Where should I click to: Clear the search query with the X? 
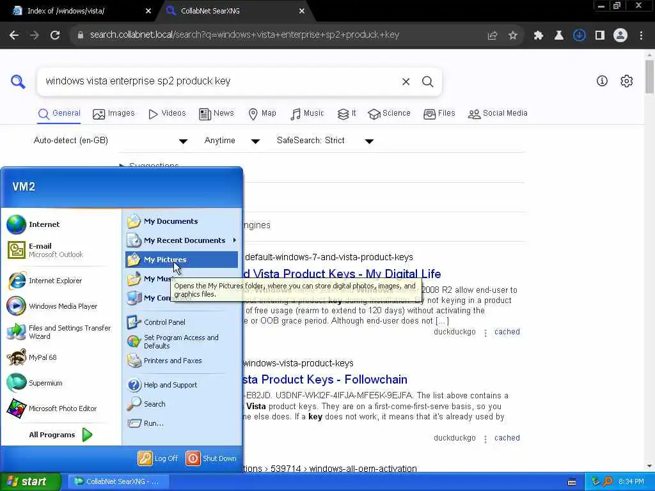coord(406,81)
